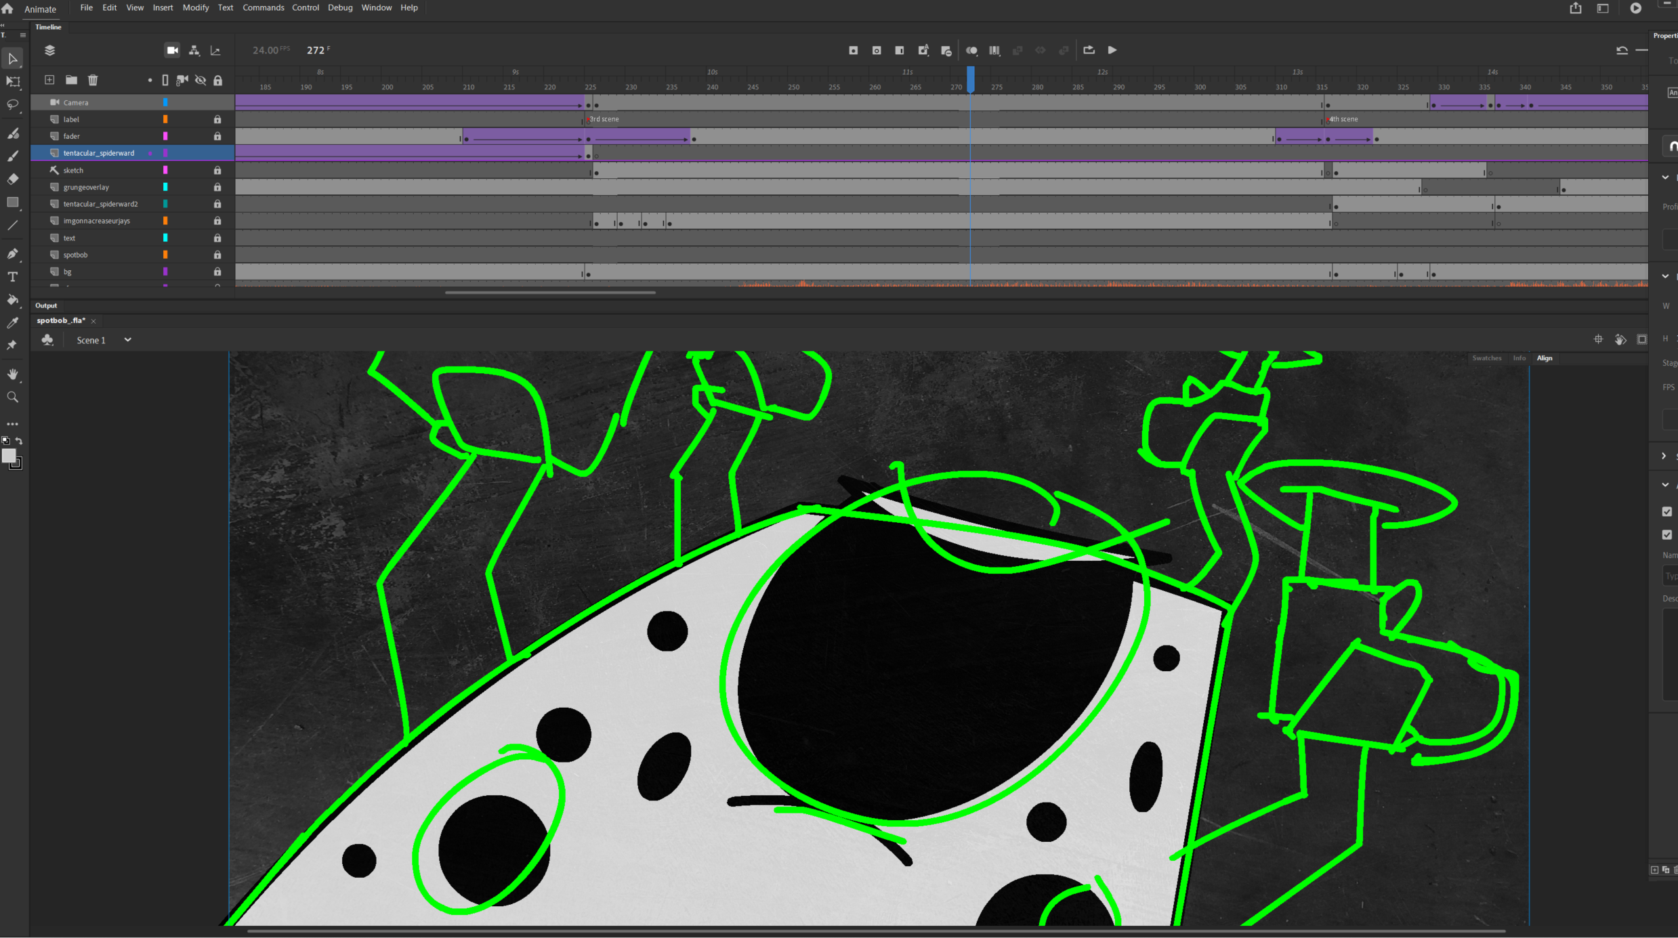Select the Eyedropper tool

tap(12, 323)
